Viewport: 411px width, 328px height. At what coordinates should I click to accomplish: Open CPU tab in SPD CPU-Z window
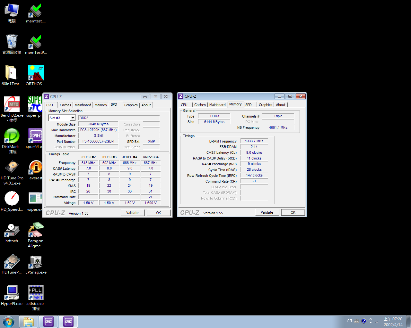tap(50, 105)
